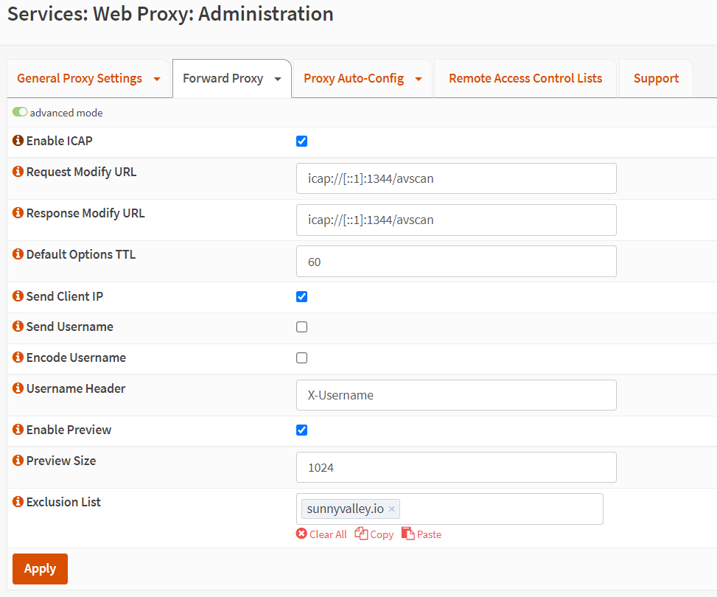
Task: Toggle the advanced mode switch
Action: click(x=20, y=113)
